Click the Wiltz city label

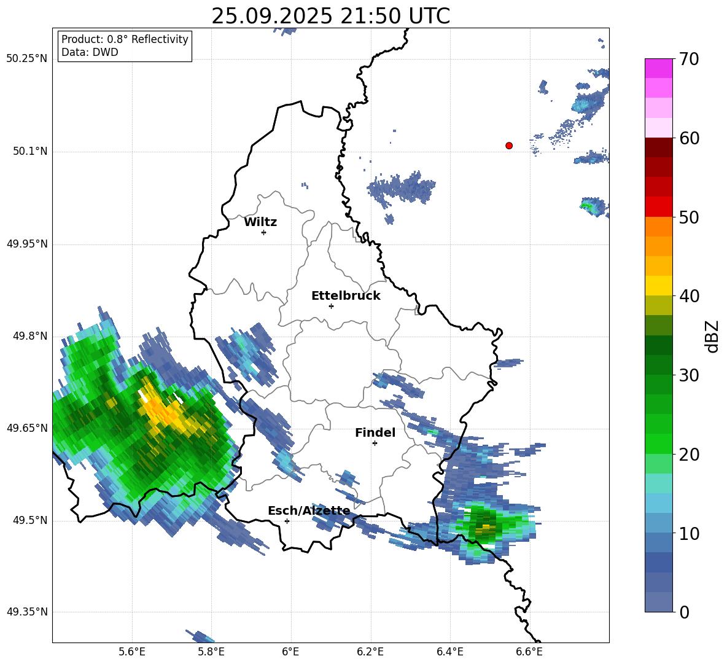point(260,222)
